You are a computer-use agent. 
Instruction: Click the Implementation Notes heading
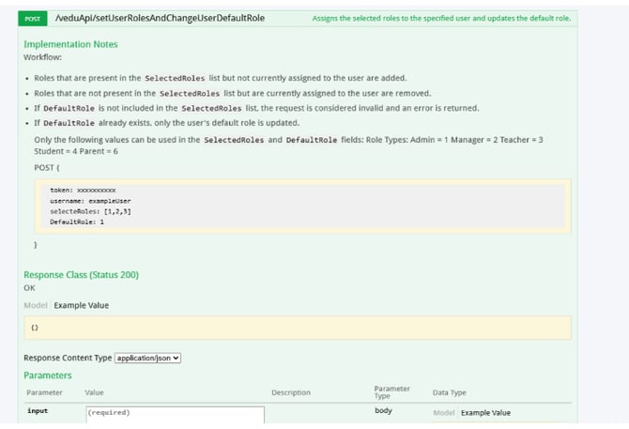(70, 44)
